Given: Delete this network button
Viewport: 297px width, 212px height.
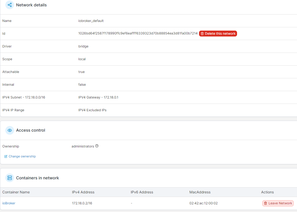Looking at the screenshot, I should (218, 33).
